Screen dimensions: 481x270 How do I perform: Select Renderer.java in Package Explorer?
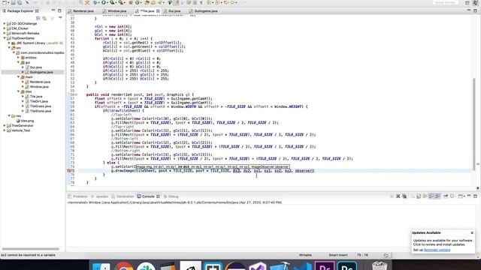[x=40, y=82]
